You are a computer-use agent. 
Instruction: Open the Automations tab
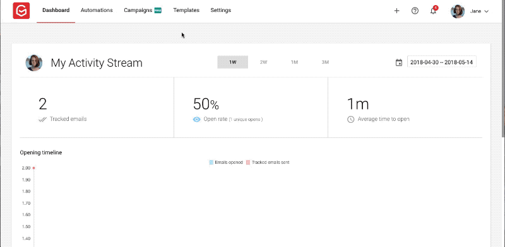tap(97, 10)
